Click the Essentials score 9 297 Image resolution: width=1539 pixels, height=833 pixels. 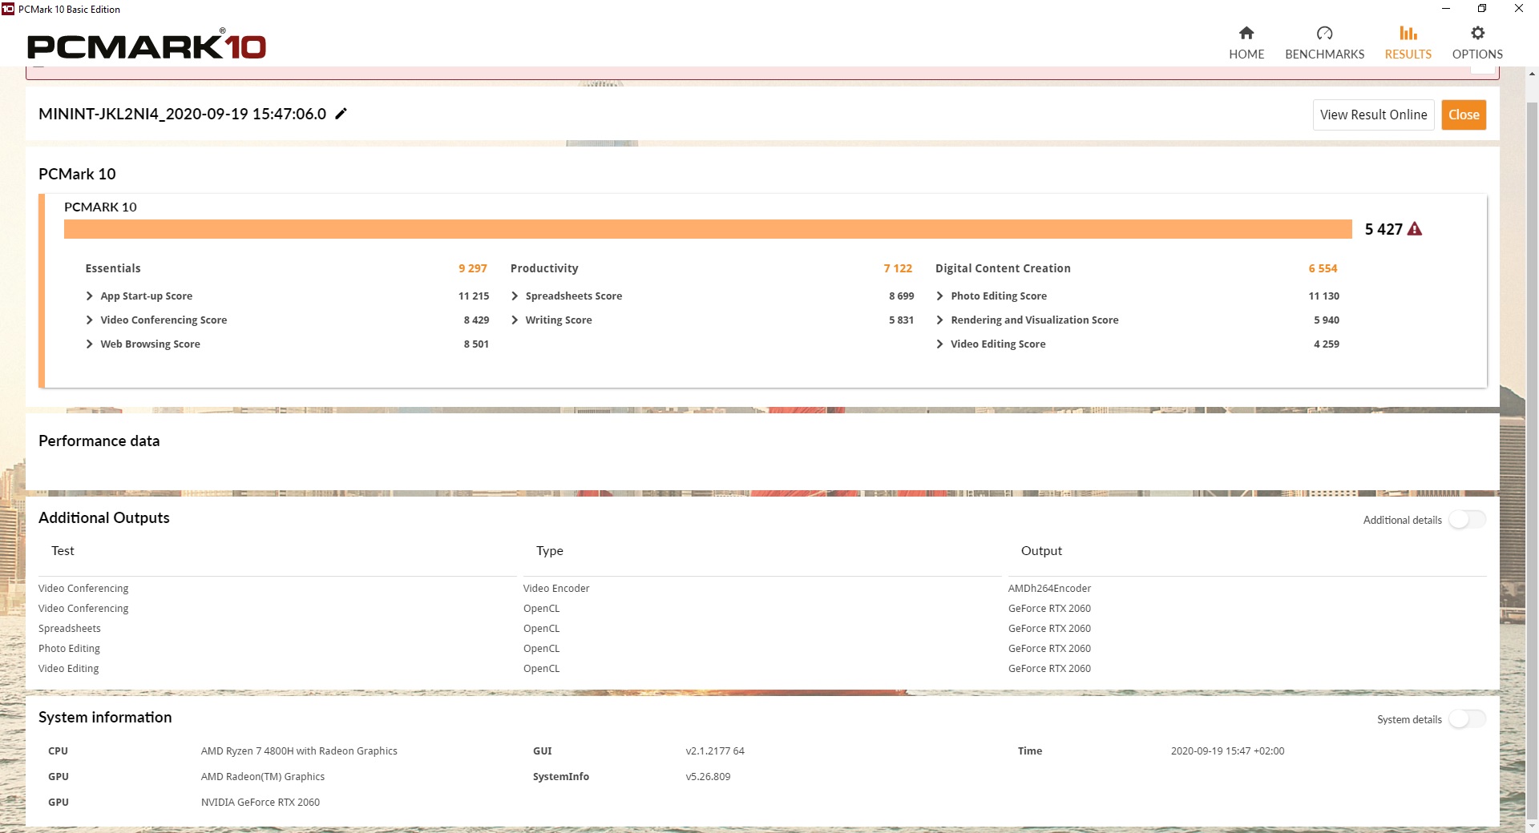click(473, 268)
